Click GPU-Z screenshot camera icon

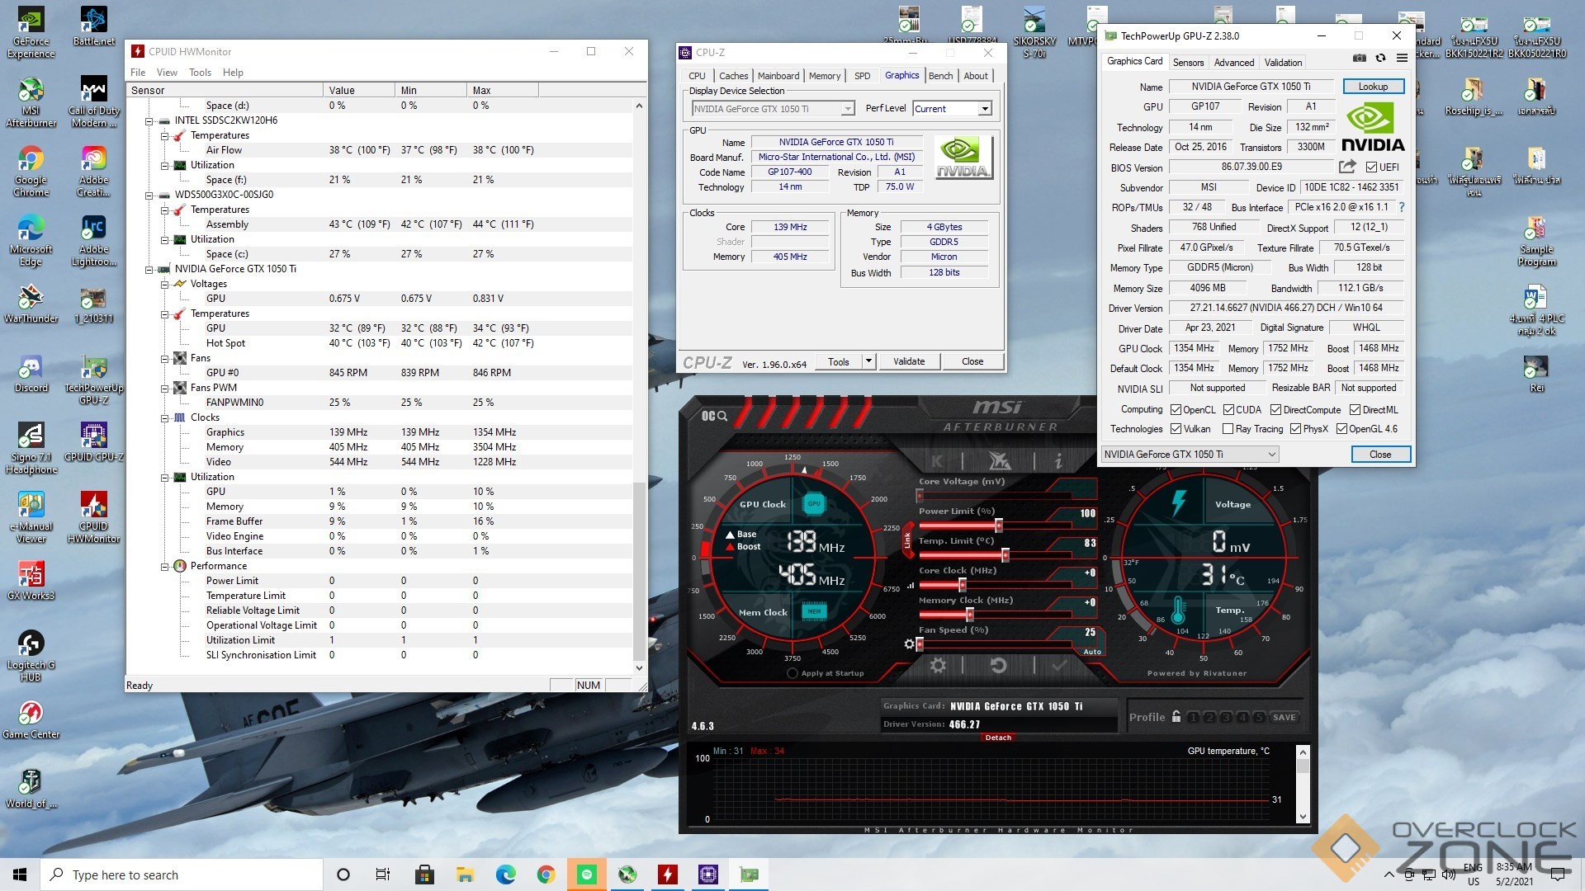[x=1359, y=59]
